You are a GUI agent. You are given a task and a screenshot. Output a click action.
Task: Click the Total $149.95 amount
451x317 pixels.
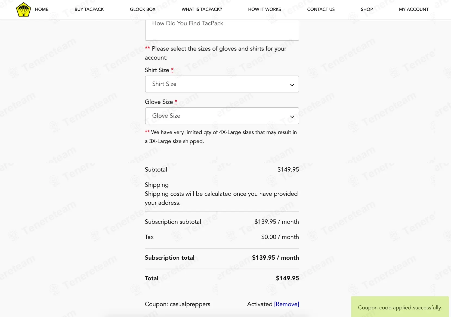(287, 278)
